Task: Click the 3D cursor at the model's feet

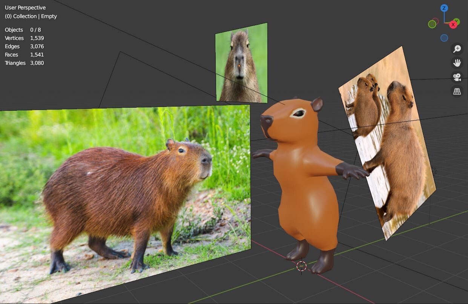Action: pyautogui.click(x=301, y=266)
